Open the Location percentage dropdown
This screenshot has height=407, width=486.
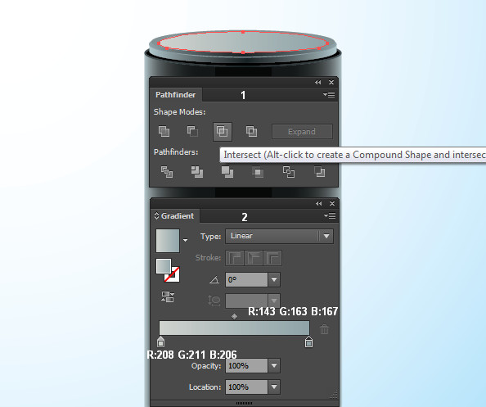[274, 387]
